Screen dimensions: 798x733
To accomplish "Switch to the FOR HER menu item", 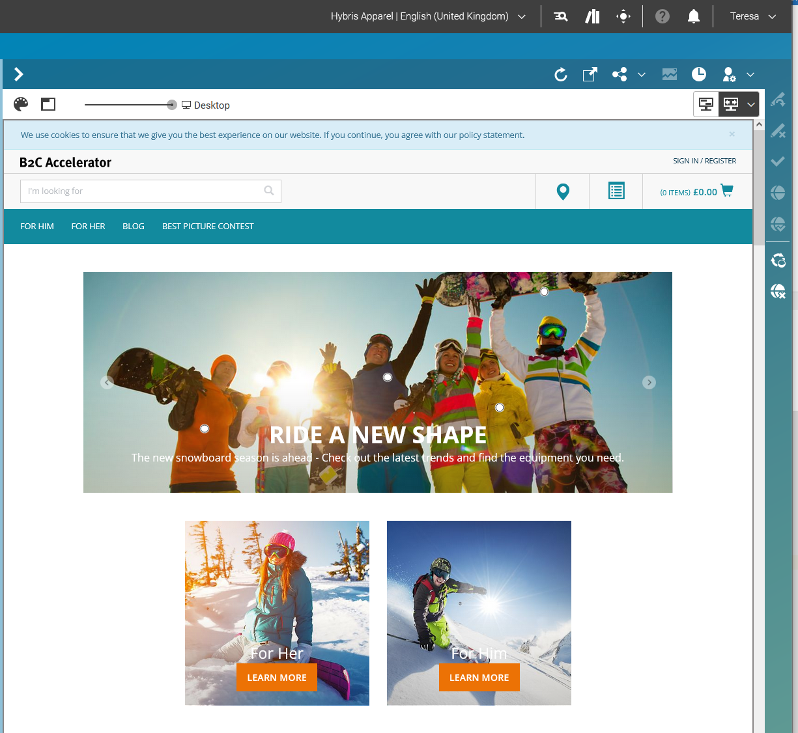I will (x=88, y=226).
